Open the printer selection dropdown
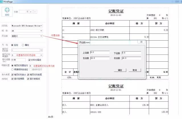 click(x=42, y=26)
